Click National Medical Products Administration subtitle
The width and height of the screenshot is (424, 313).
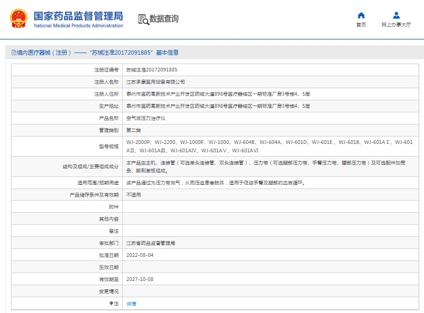point(78,25)
